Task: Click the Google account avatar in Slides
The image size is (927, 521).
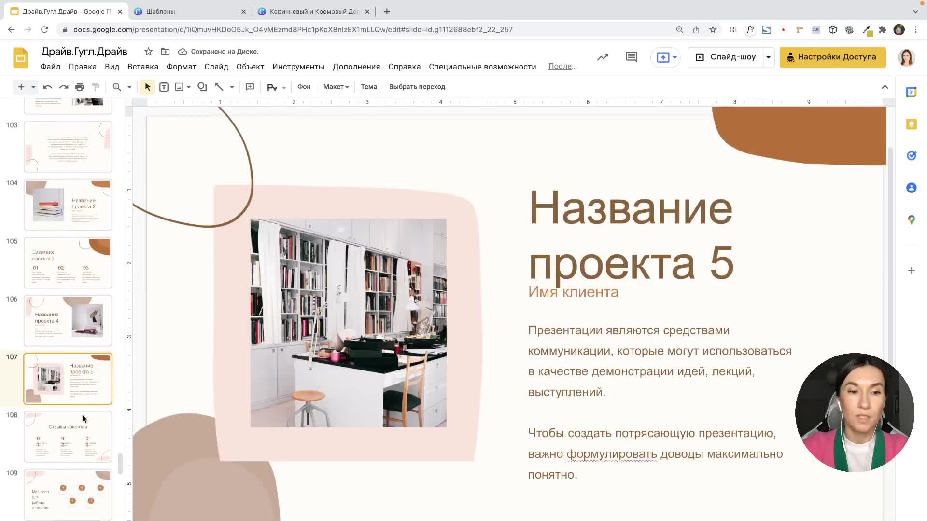Action: point(906,57)
